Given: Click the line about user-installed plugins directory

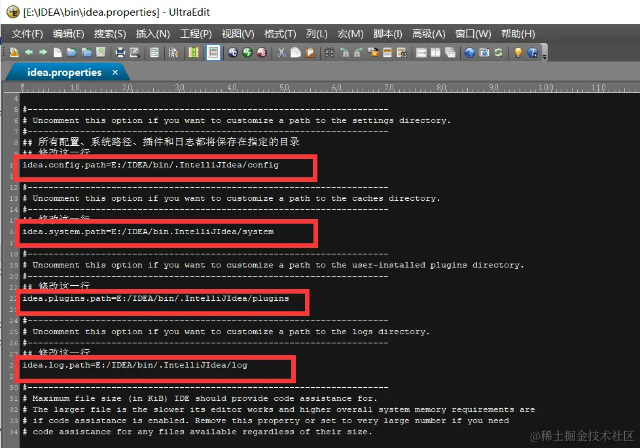Looking at the screenshot, I should 273,265.
